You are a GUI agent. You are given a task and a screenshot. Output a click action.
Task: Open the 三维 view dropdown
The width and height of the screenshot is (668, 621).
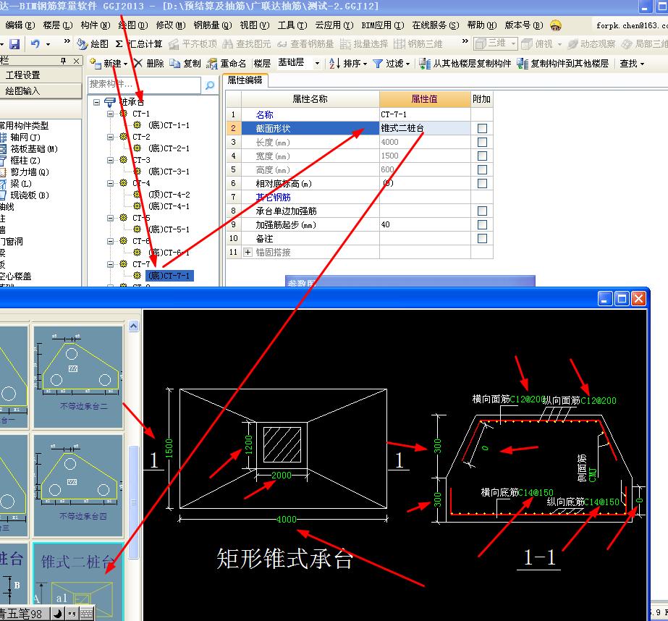[513, 43]
